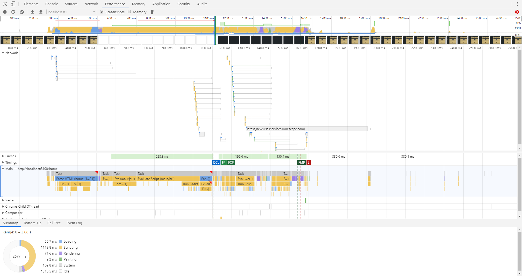522x276 pixels.
Task: Expand the Chrome_ChildIOThread track
Action: pyautogui.click(x=3, y=207)
